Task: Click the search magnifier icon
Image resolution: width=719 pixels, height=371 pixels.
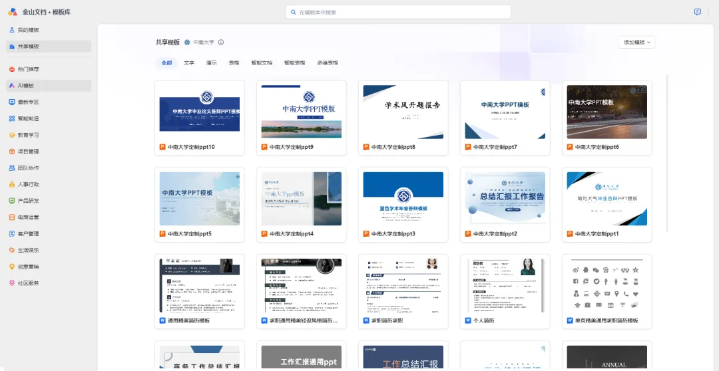Action: pyautogui.click(x=294, y=13)
